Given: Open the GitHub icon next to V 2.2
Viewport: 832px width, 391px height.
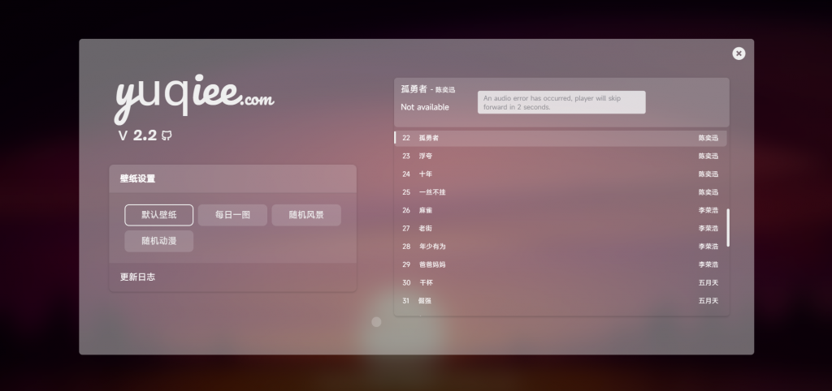Looking at the screenshot, I should (x=167, y=135).
